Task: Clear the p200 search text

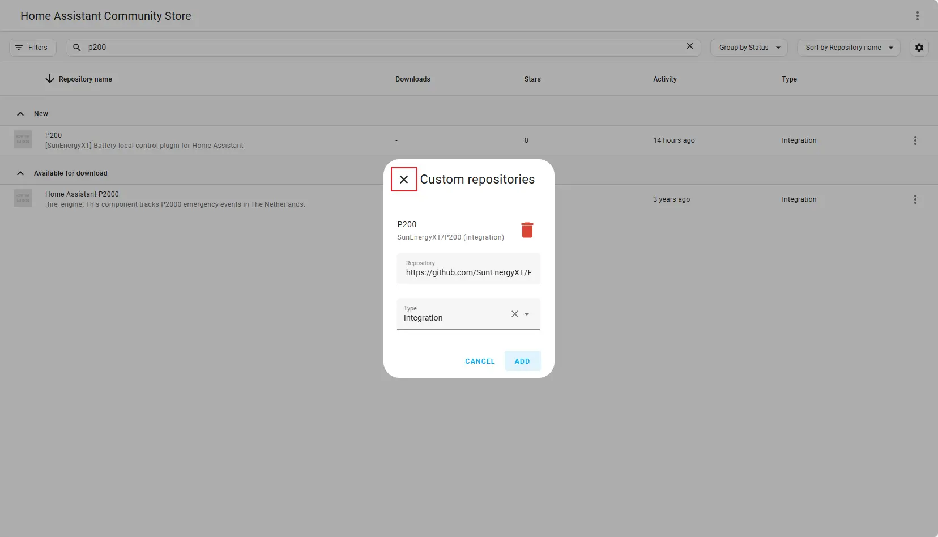Action: (x=689, y=46)
